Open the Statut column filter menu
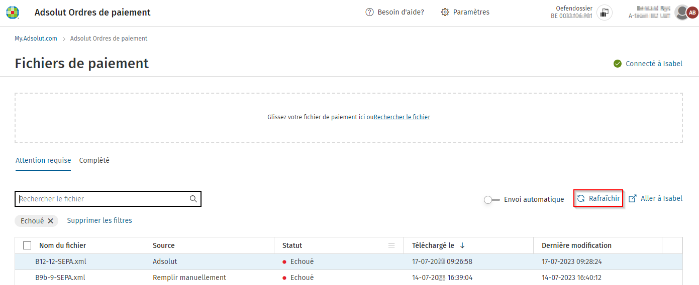 point(391,245)
